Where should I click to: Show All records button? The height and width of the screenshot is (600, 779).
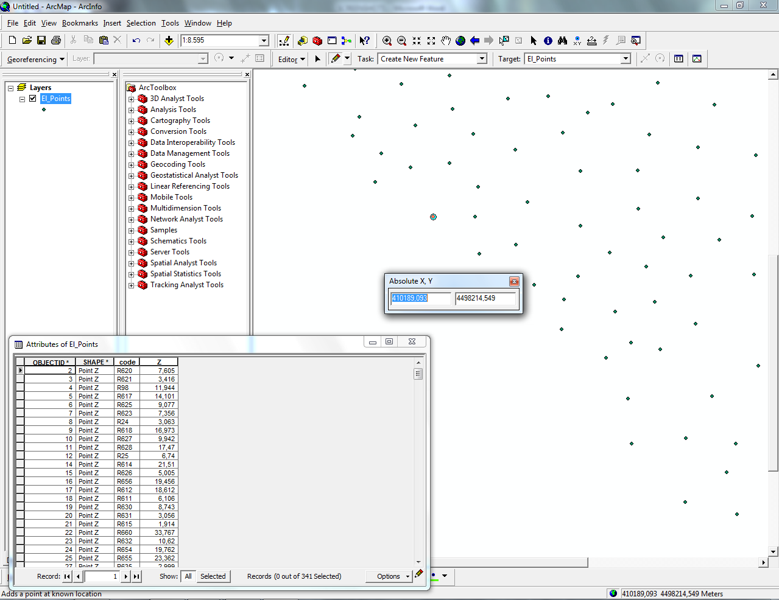pyautogui.click(x=188, y=576)
